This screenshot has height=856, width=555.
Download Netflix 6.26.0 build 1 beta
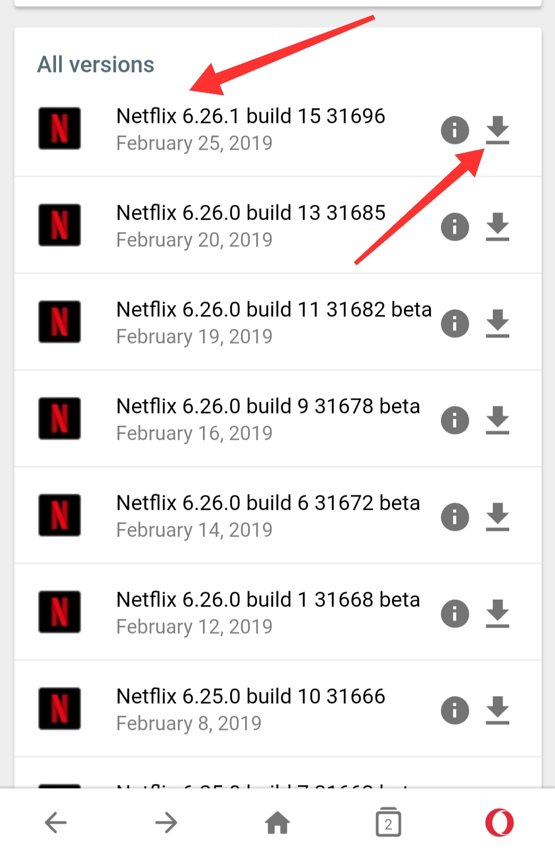(497, 613)
